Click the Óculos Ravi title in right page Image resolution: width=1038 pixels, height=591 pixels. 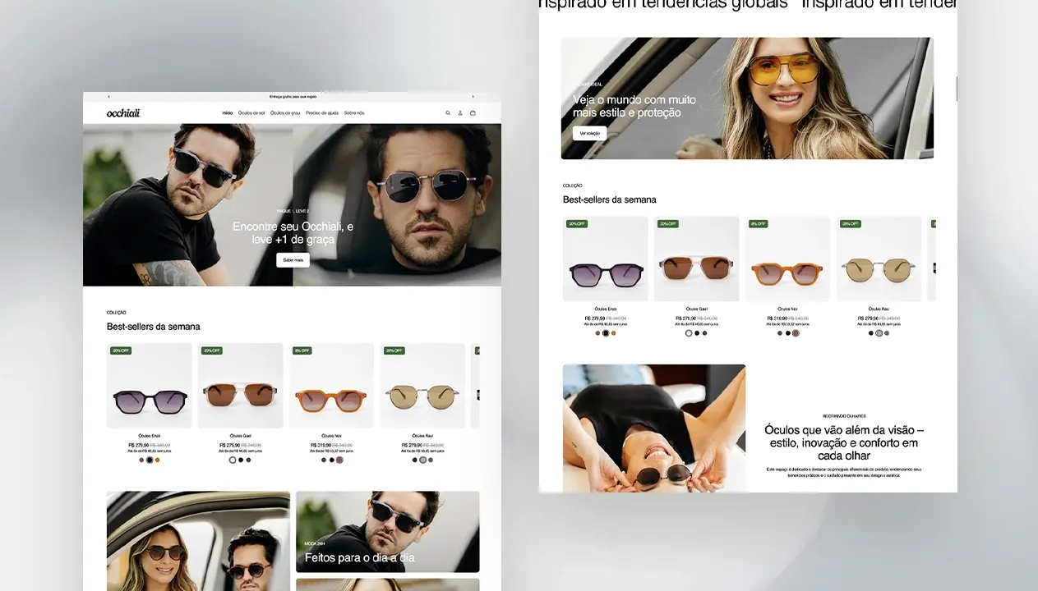[879, 309]
